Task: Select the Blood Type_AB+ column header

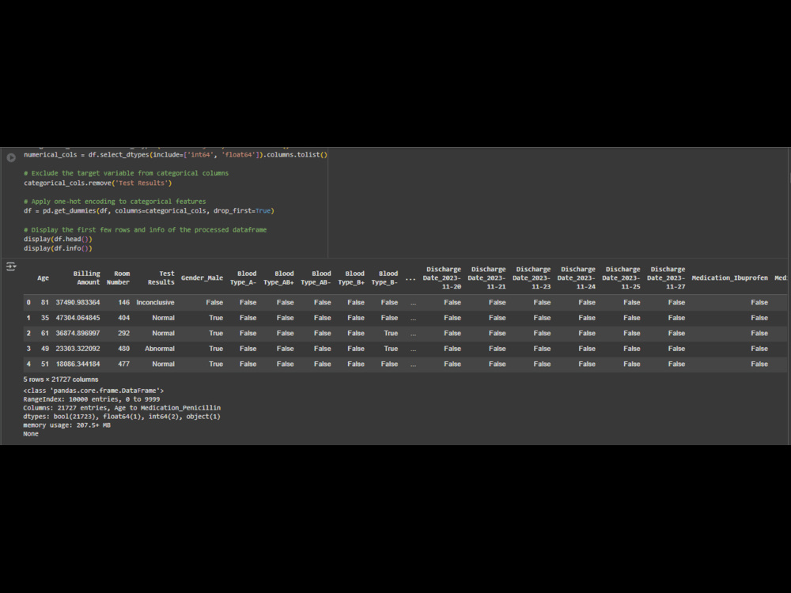Action: 278,278
